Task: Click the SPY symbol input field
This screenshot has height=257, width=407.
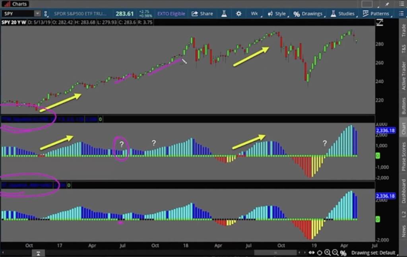Action: click(x=18, y=13)
